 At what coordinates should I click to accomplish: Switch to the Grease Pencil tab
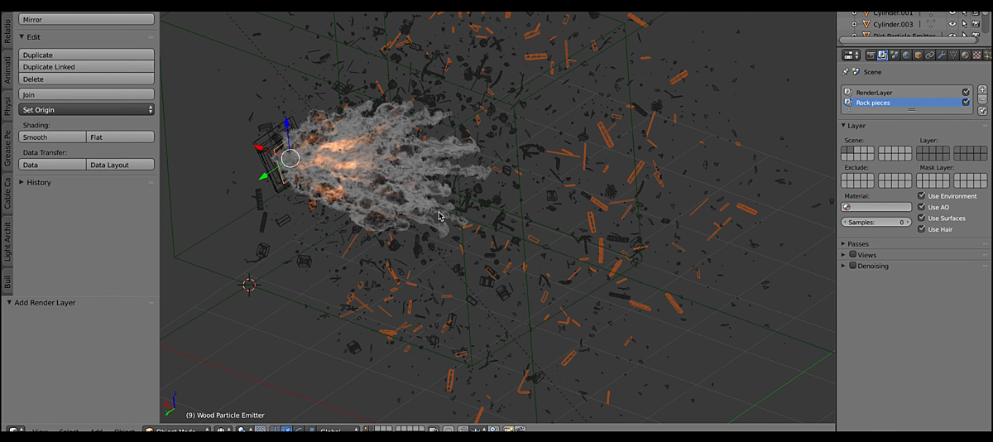pos(7,147)
